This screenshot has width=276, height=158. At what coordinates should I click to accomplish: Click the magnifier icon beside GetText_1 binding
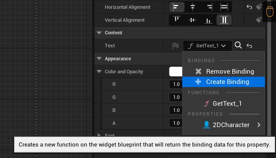pos(238,45)
